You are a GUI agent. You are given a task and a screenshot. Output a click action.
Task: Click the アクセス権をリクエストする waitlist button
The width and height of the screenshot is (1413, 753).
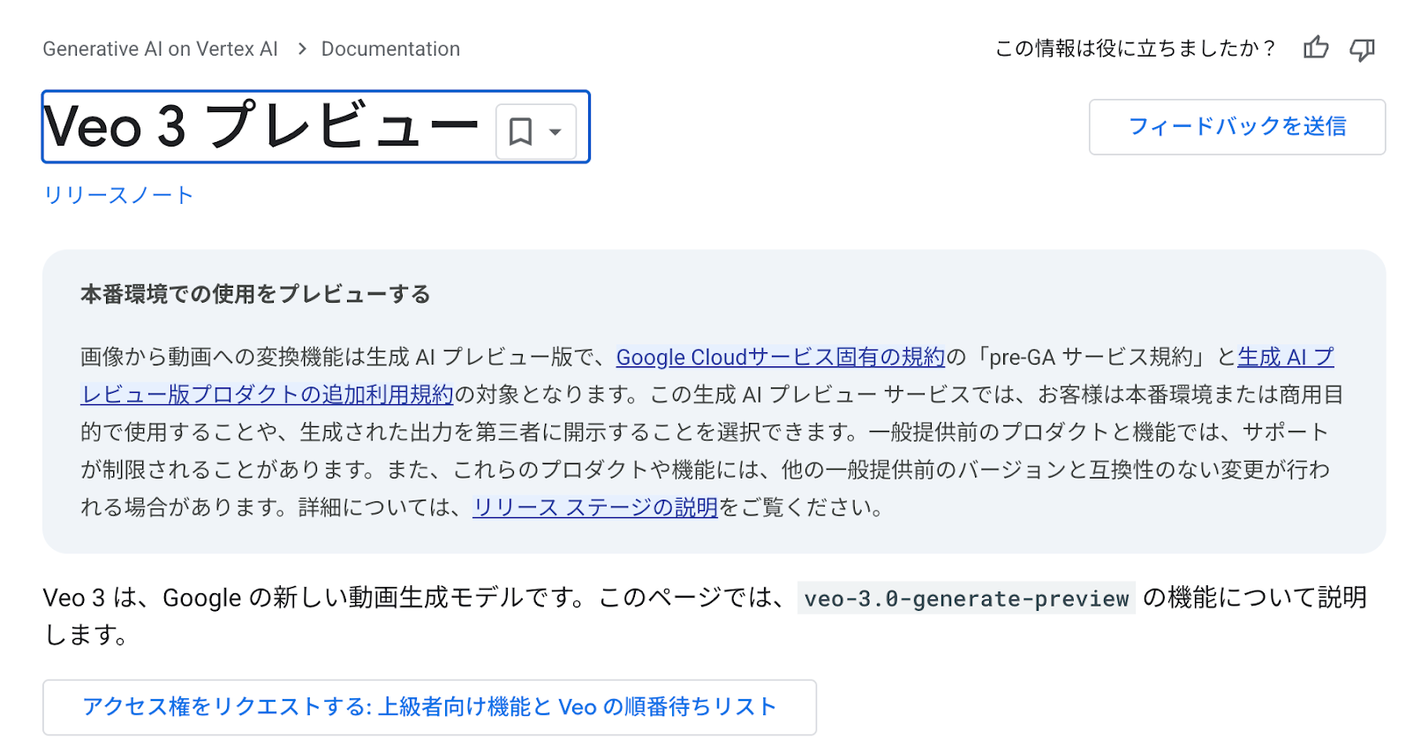click(x=429, y=706)
